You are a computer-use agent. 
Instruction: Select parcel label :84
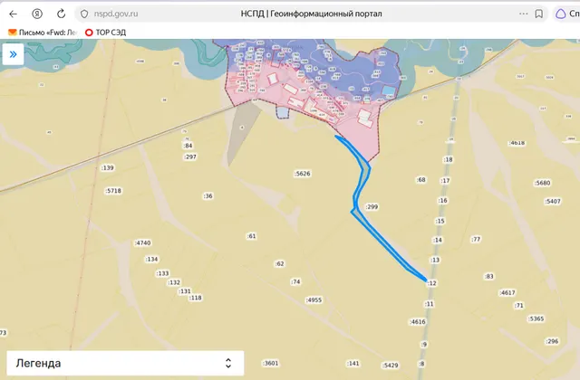(x=188, y=146)
